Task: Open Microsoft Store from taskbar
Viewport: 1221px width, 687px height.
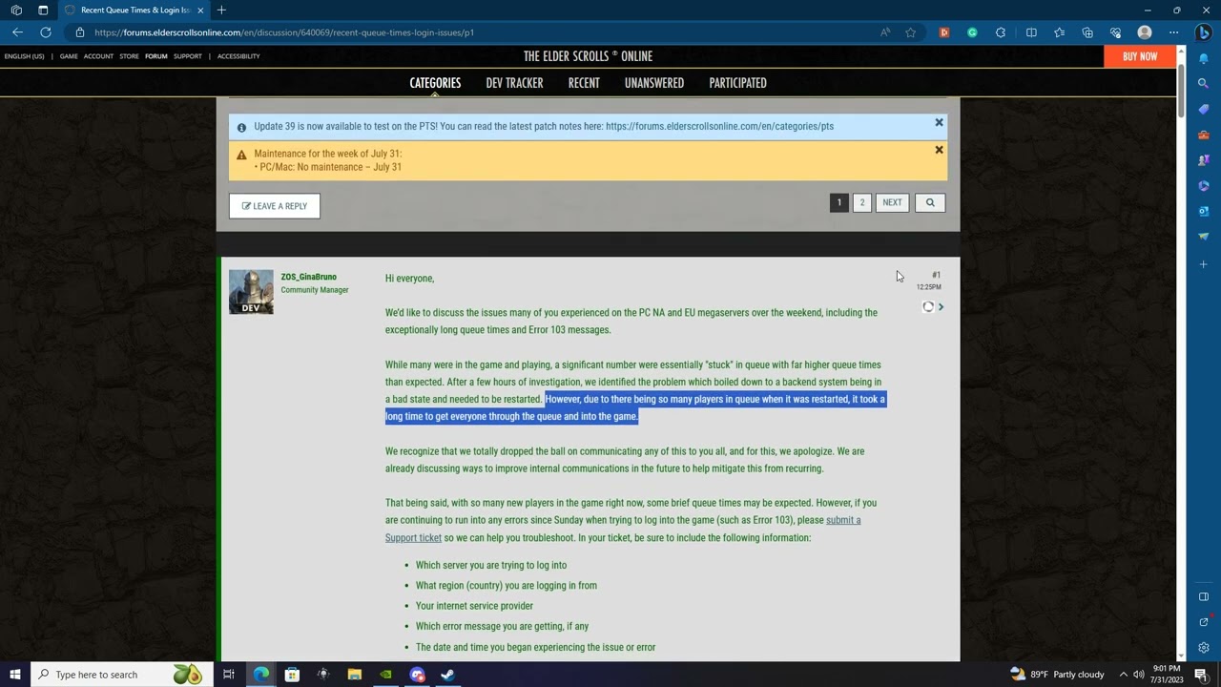Action: click(292, 675)
